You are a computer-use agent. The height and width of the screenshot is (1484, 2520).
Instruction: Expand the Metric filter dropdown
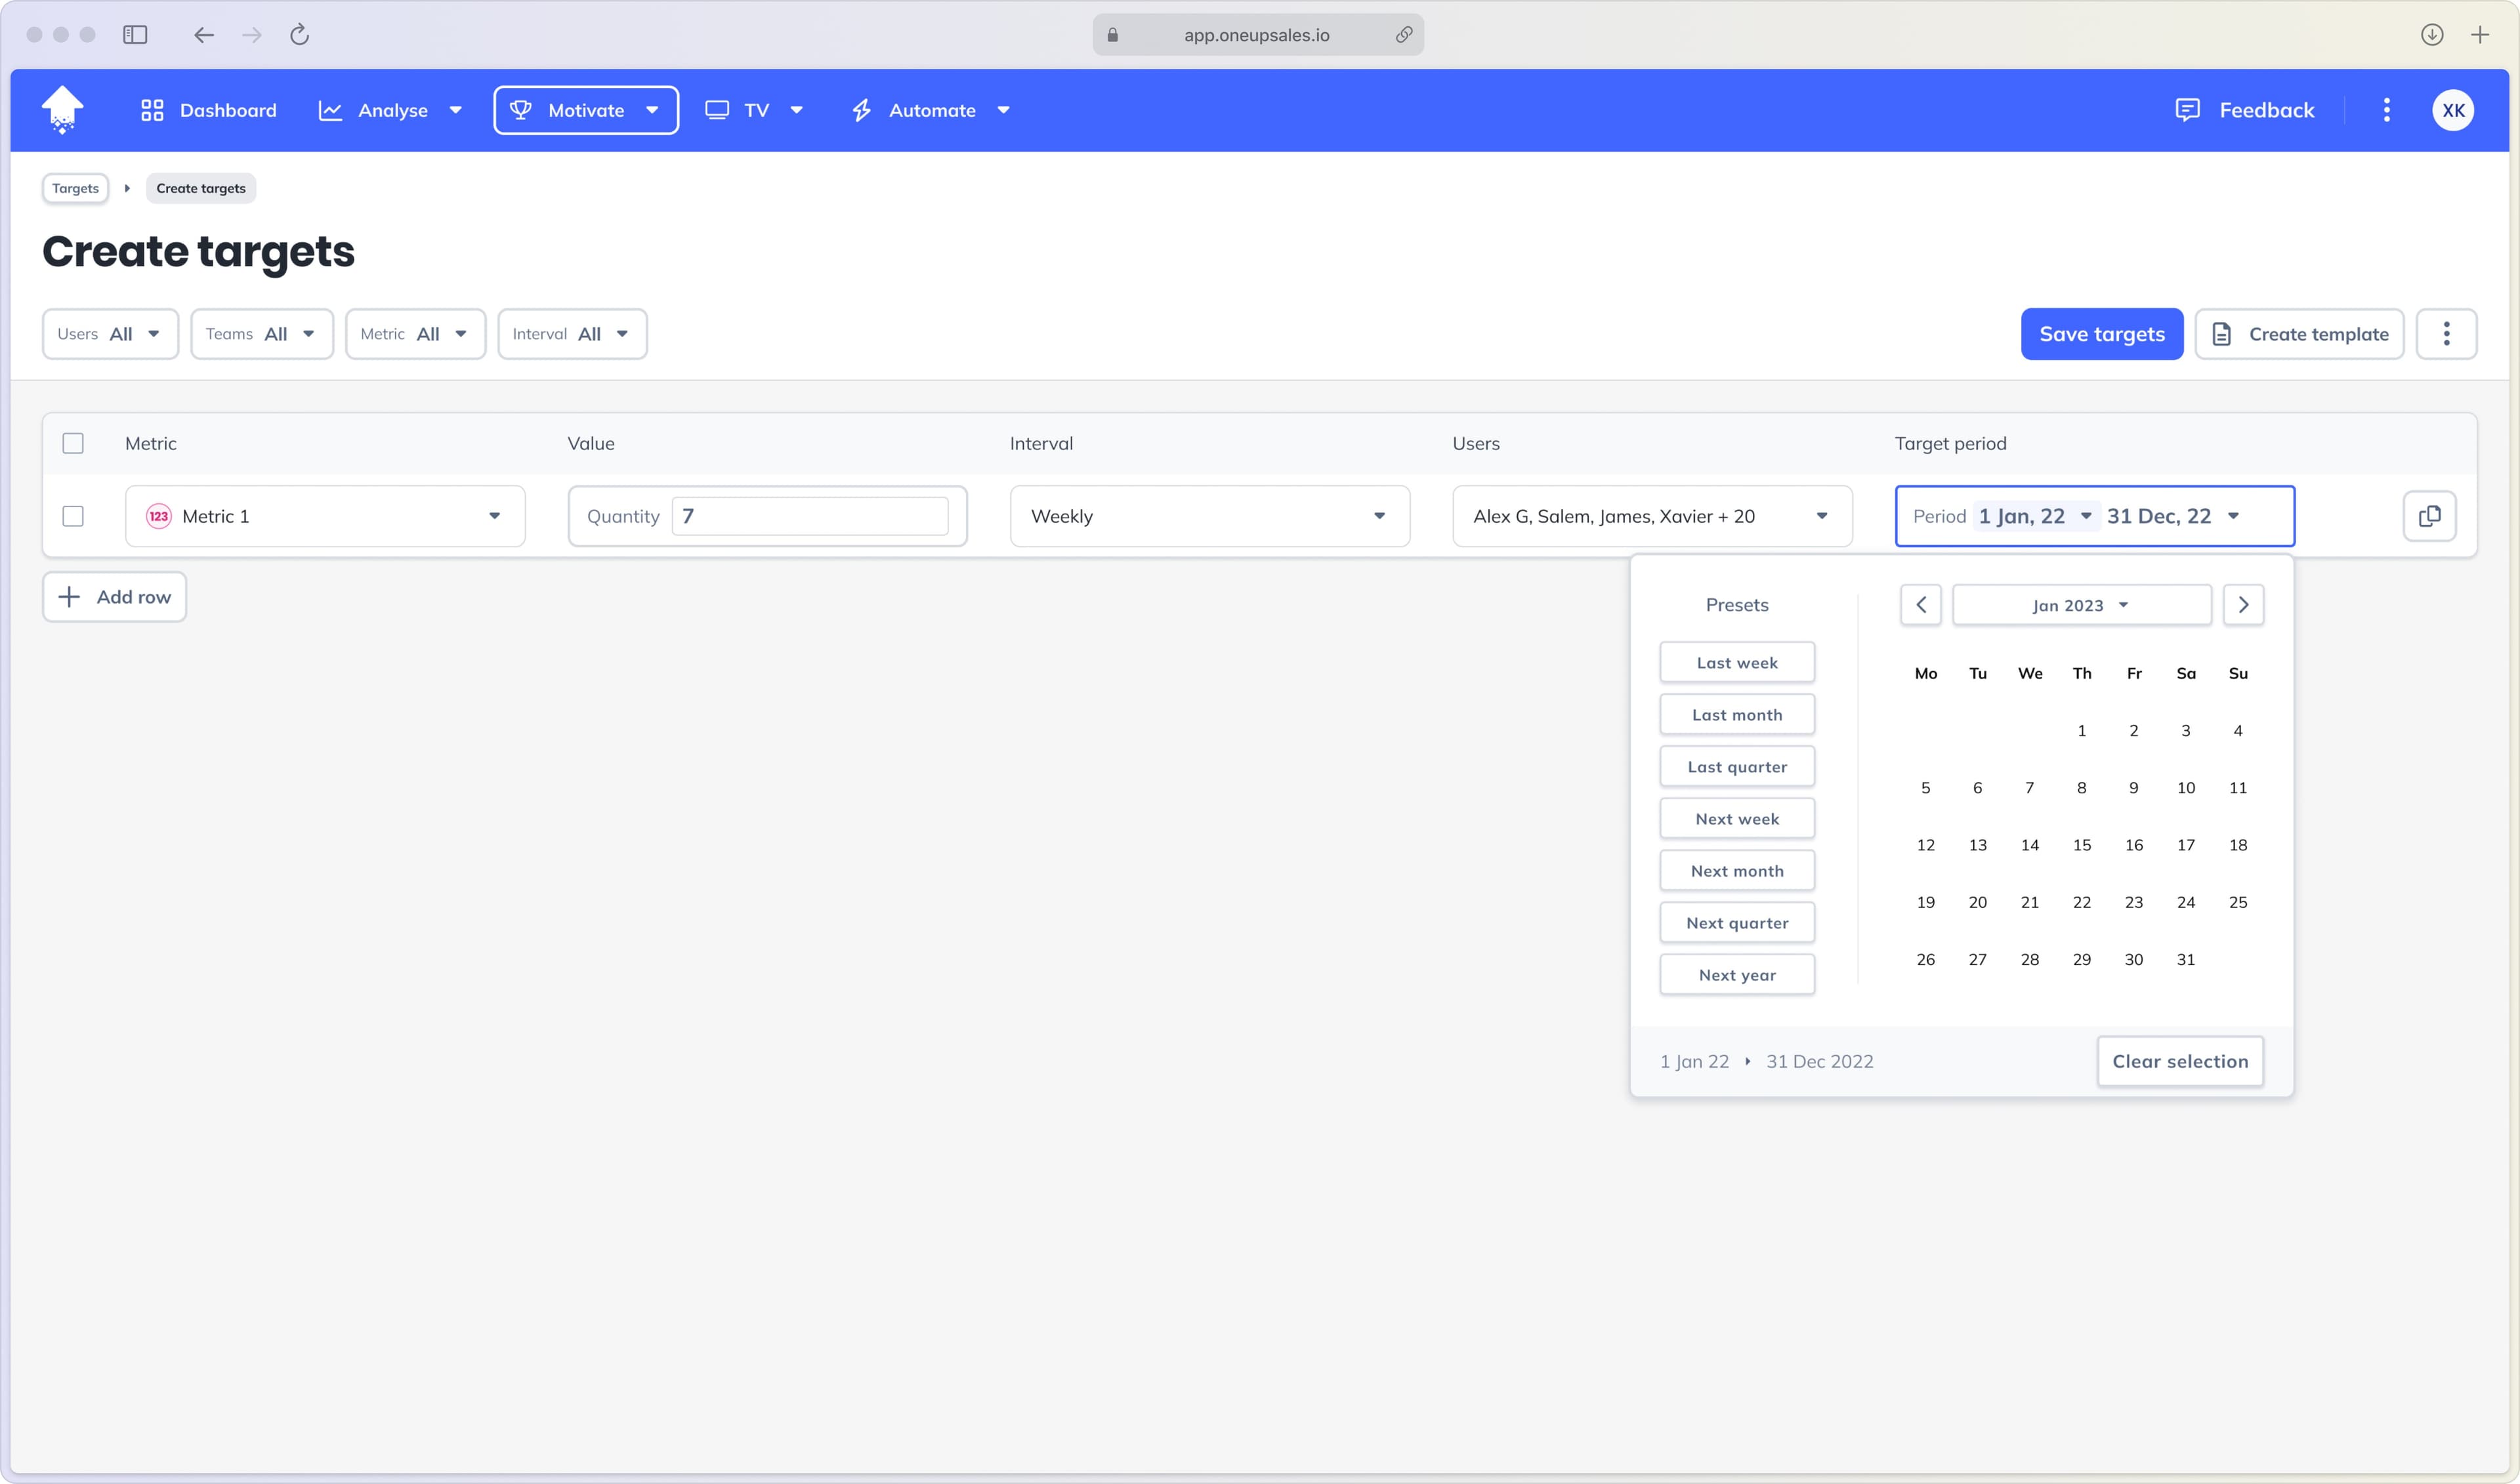tap(415, 334)
